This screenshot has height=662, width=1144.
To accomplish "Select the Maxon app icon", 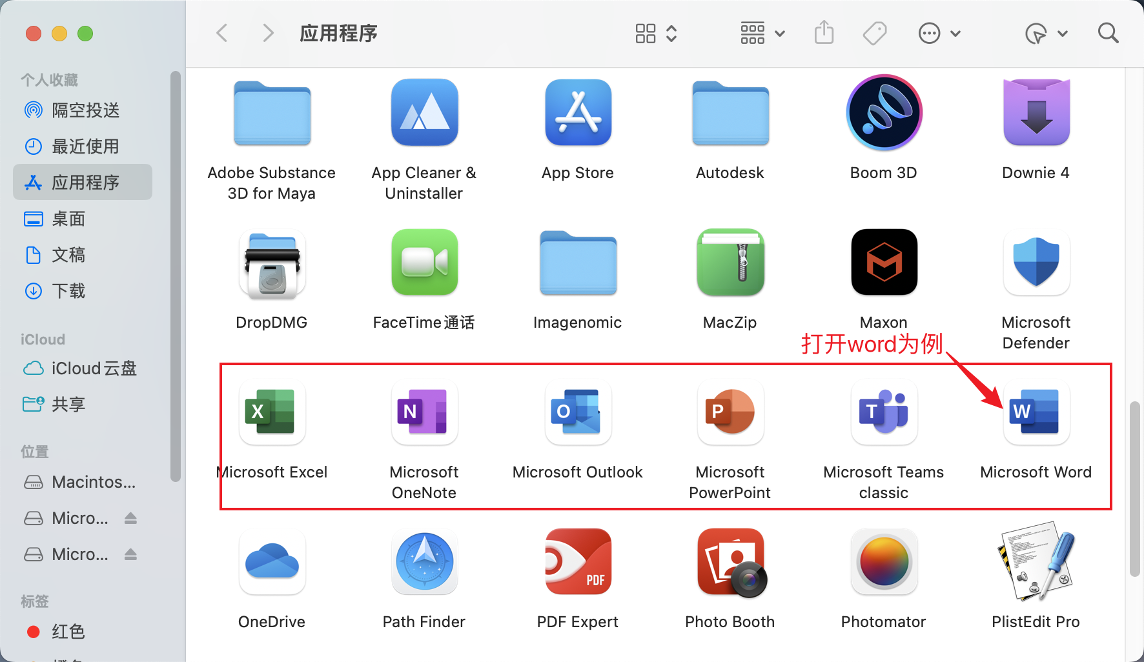I will coord(884,263).
